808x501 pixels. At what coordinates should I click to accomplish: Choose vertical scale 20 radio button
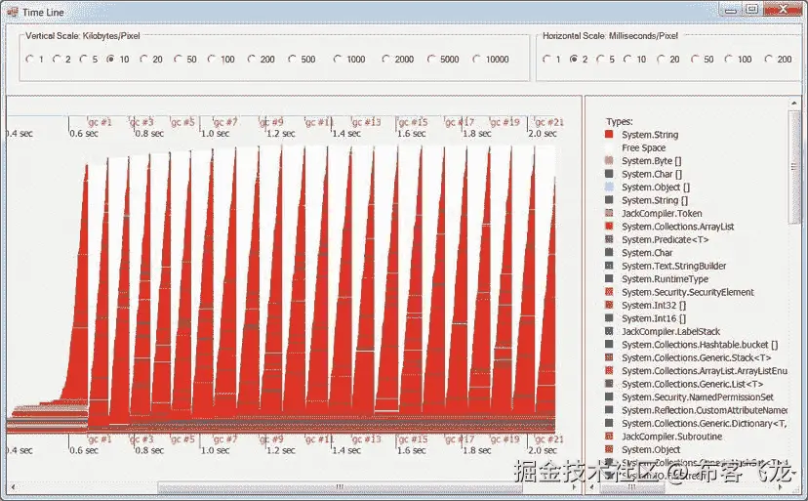point(143,59)
